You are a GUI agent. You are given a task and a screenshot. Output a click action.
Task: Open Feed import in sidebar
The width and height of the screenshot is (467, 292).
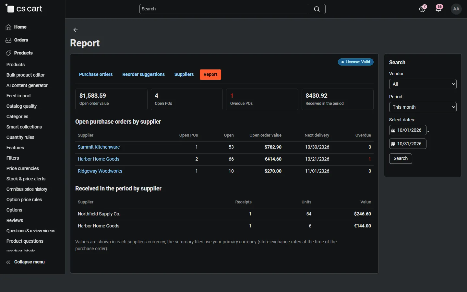[19, 96]
